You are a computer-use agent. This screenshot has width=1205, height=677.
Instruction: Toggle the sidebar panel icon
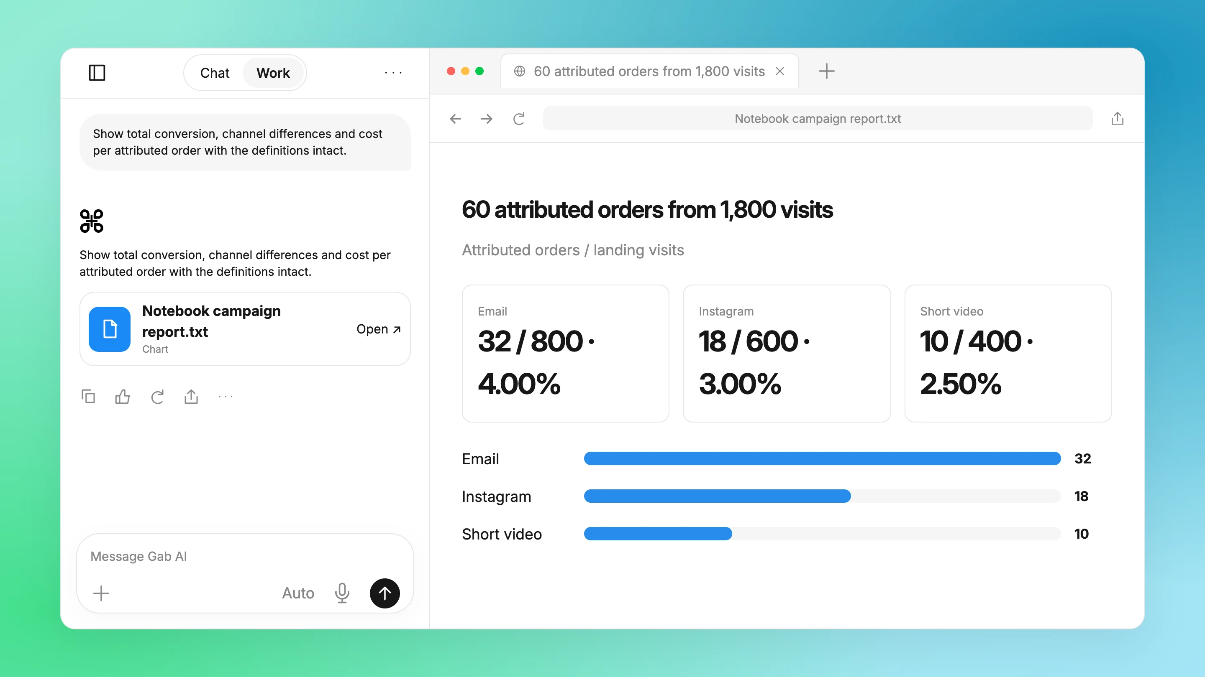point(97,72)
